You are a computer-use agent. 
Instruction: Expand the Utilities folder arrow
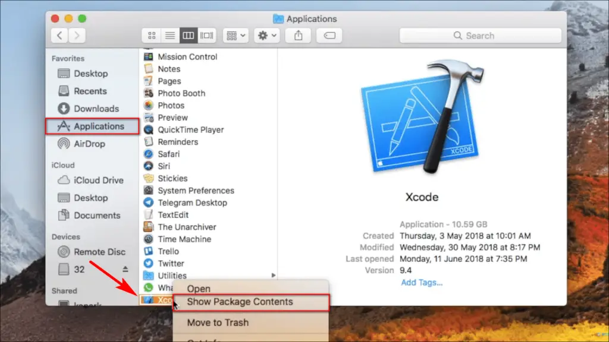click(x=274, y=275)
